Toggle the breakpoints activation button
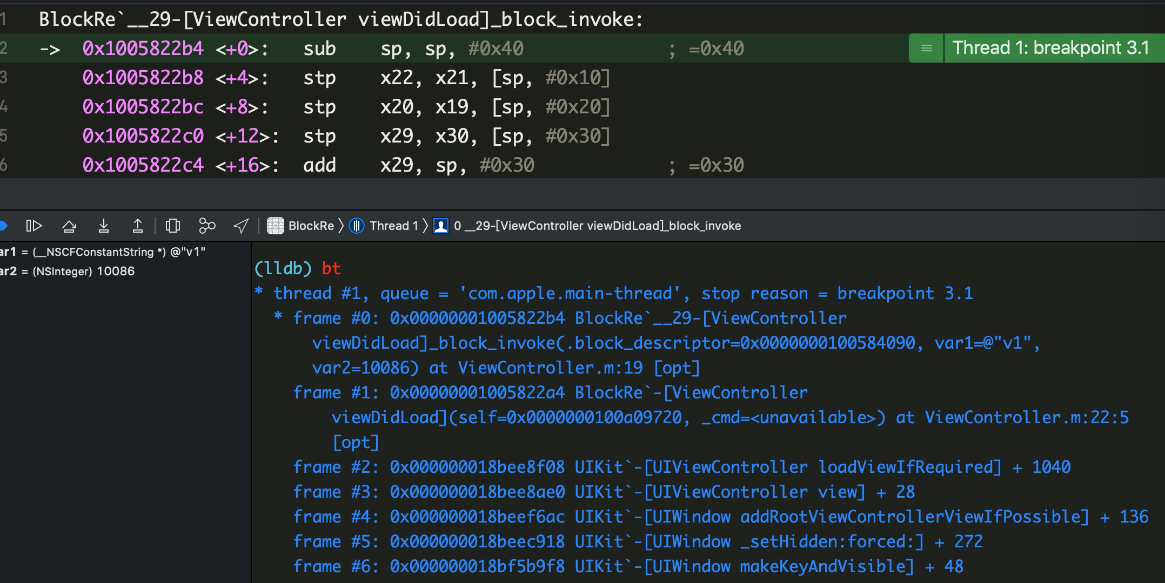The image size is (1165, 583). 3,226
